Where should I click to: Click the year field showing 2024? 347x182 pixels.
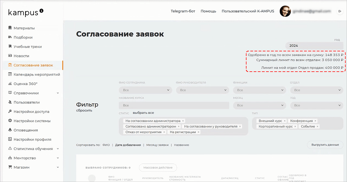tap(314, 46)
